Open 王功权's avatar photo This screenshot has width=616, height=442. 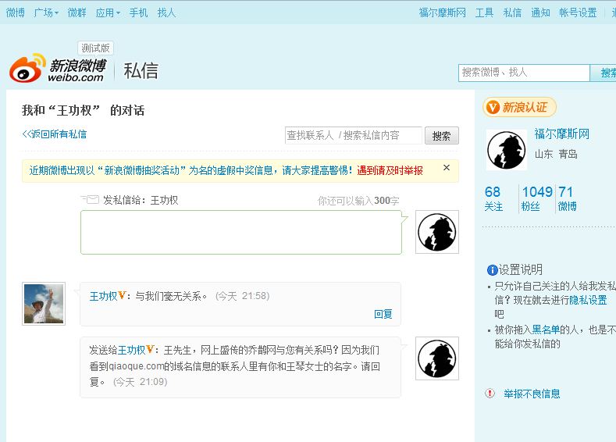click(44, 304)
